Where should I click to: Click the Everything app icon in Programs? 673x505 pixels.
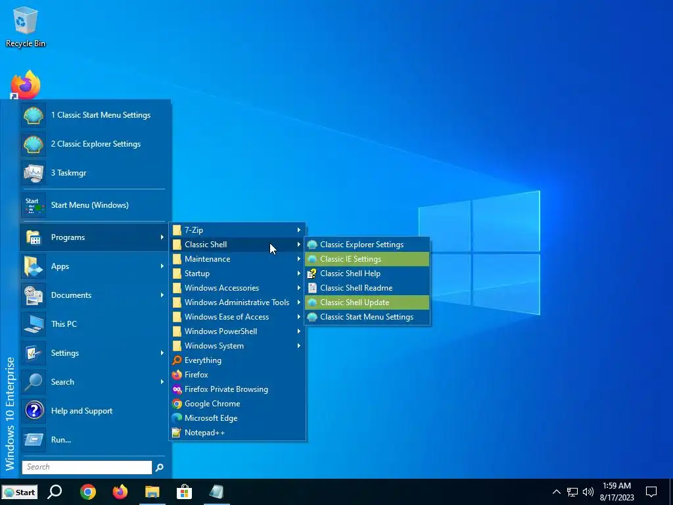click(177, 360)
